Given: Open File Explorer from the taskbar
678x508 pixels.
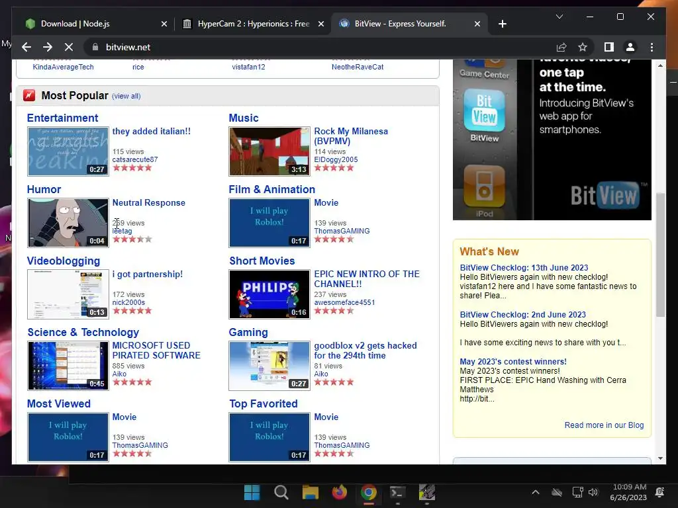Looking at the screenshot, I should (x=311, y=492).
